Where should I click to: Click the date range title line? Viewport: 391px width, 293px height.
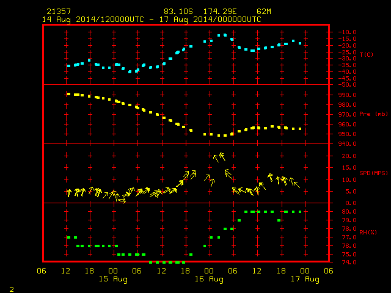[152, 20]
